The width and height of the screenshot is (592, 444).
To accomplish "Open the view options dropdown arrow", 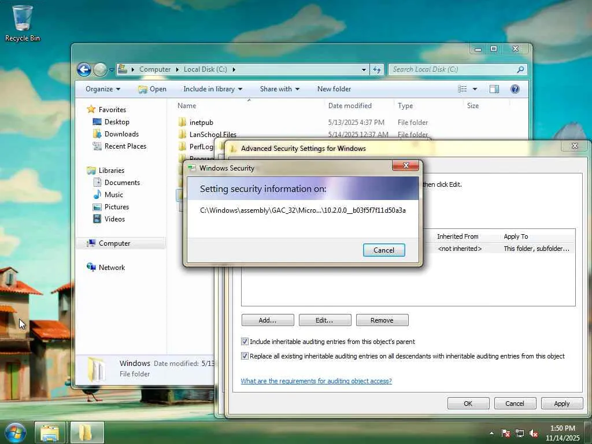I will click(475, 89).
